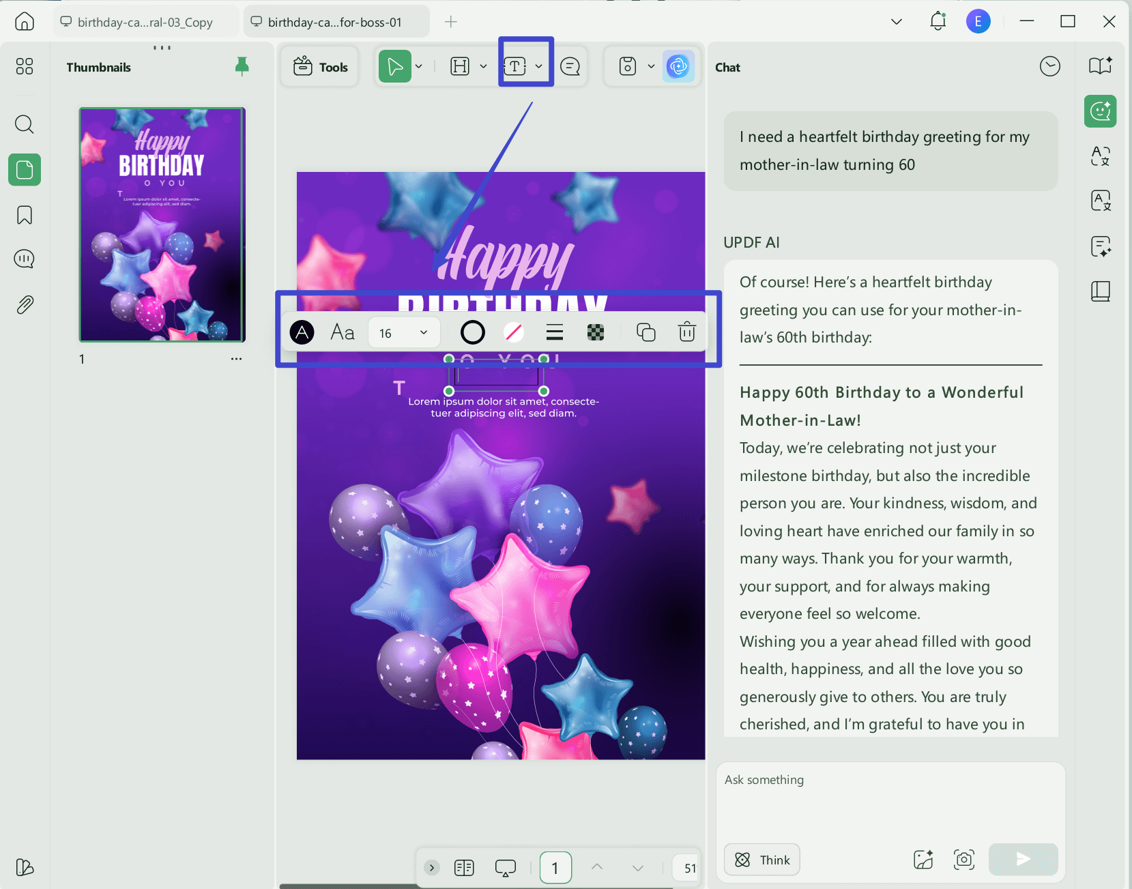The height and width of the screenshot is (889, 1132).
Task: Toggle the UPDF AI assistant button
Action: click(678, 66)
